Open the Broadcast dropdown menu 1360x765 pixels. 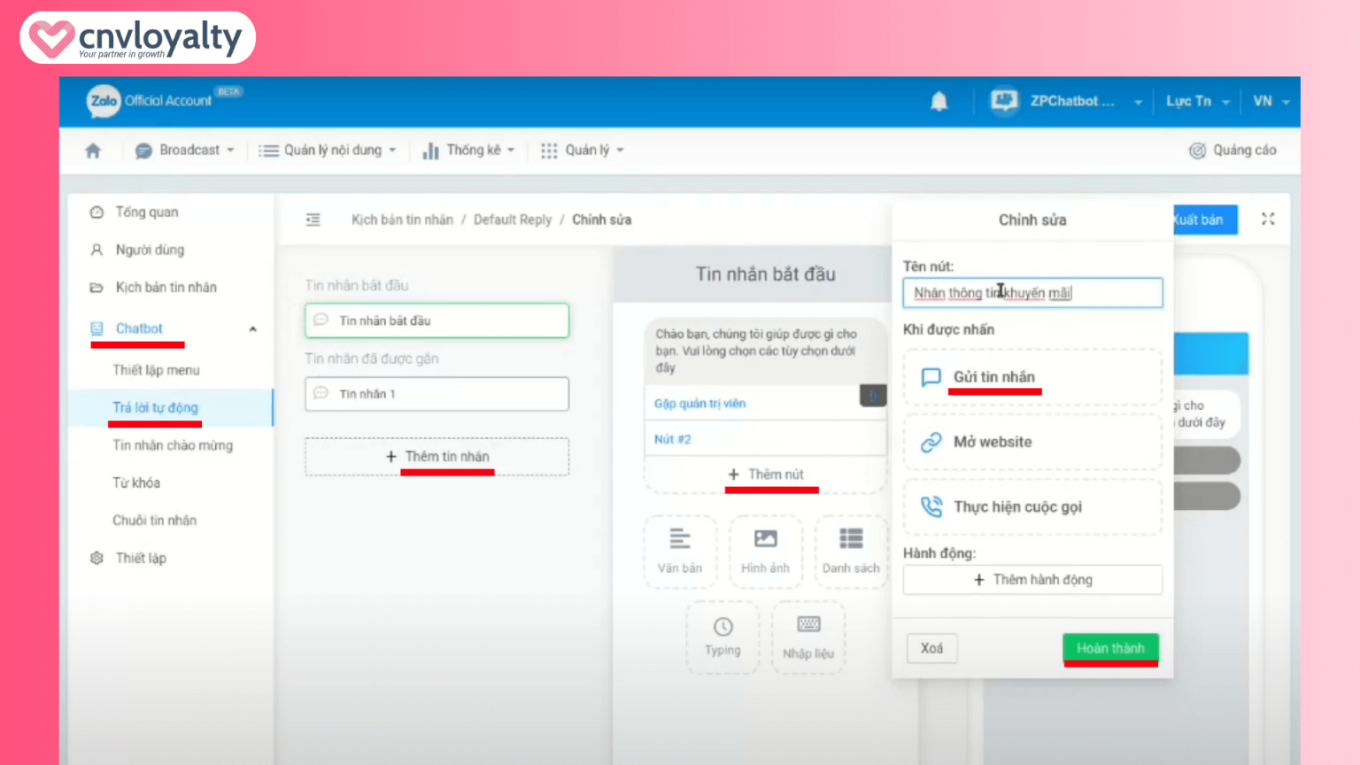pyautogui.click(x=184, y=151)
